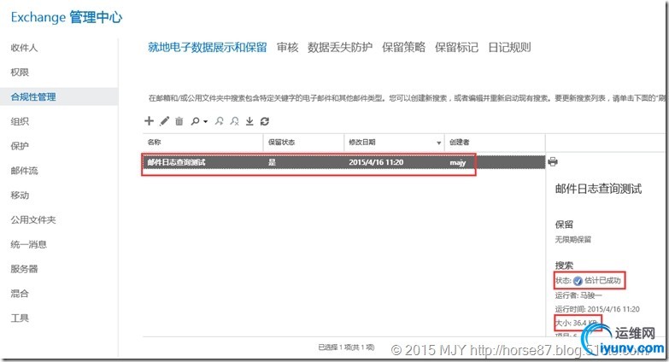
Task: Click the export download arrow icon
Action: point(249,121)
